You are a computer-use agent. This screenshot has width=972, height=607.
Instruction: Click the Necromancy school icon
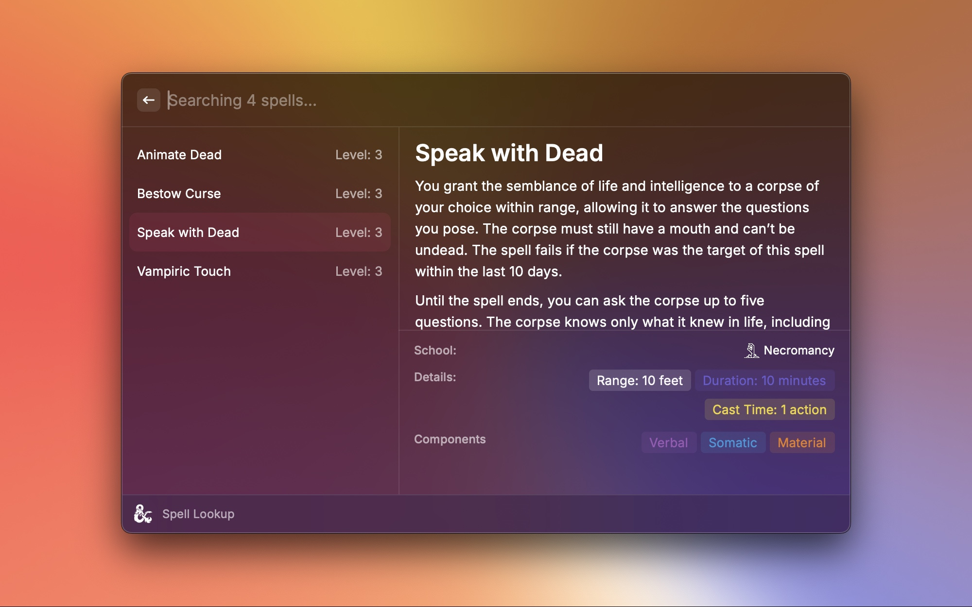(751, 350)
